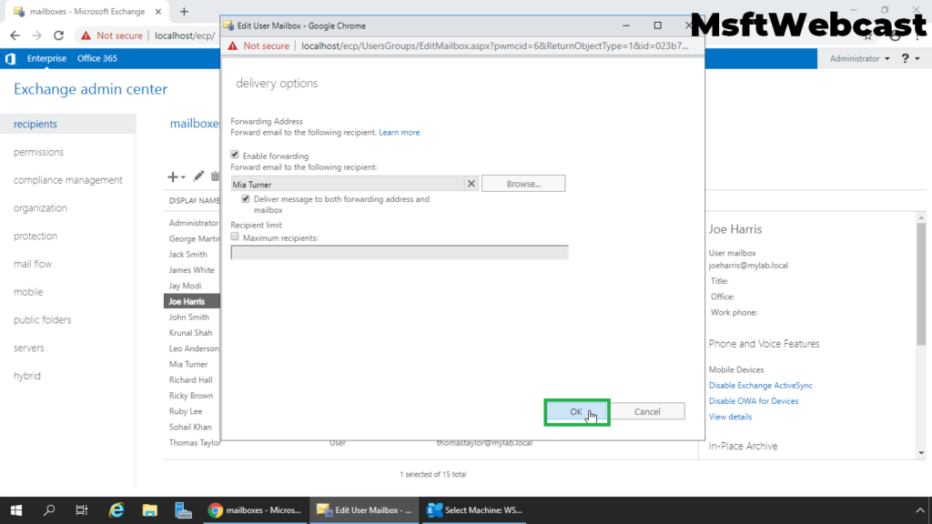Screen dimensions: 932x524
Task: Select the Ricky Brown mailbox row
Action: (x=193, y=396)
